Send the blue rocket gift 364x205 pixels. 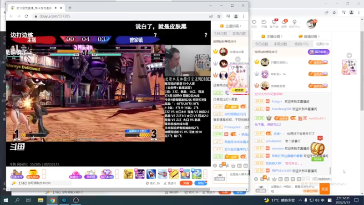[151, 174]
